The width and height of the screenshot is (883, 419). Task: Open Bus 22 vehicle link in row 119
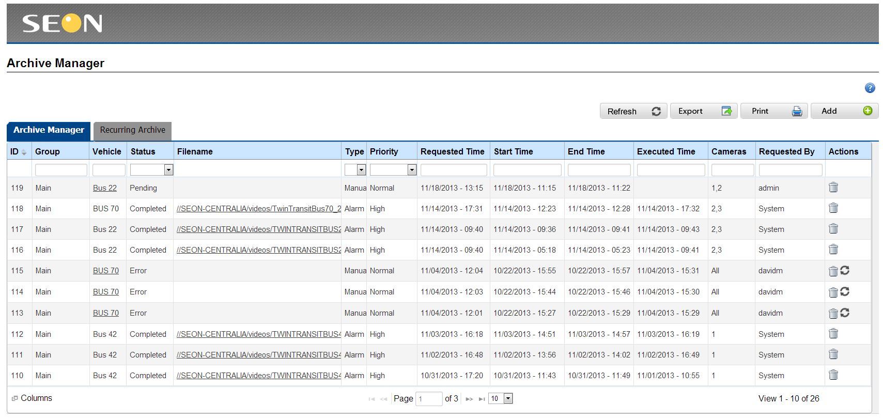click(x=105, y=188)
